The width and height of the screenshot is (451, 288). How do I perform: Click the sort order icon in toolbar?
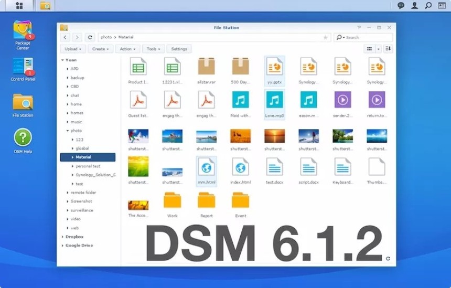[x=388, y=49]
